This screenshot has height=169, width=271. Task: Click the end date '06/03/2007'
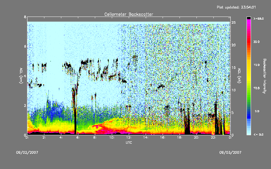click(x=230, y=152)
